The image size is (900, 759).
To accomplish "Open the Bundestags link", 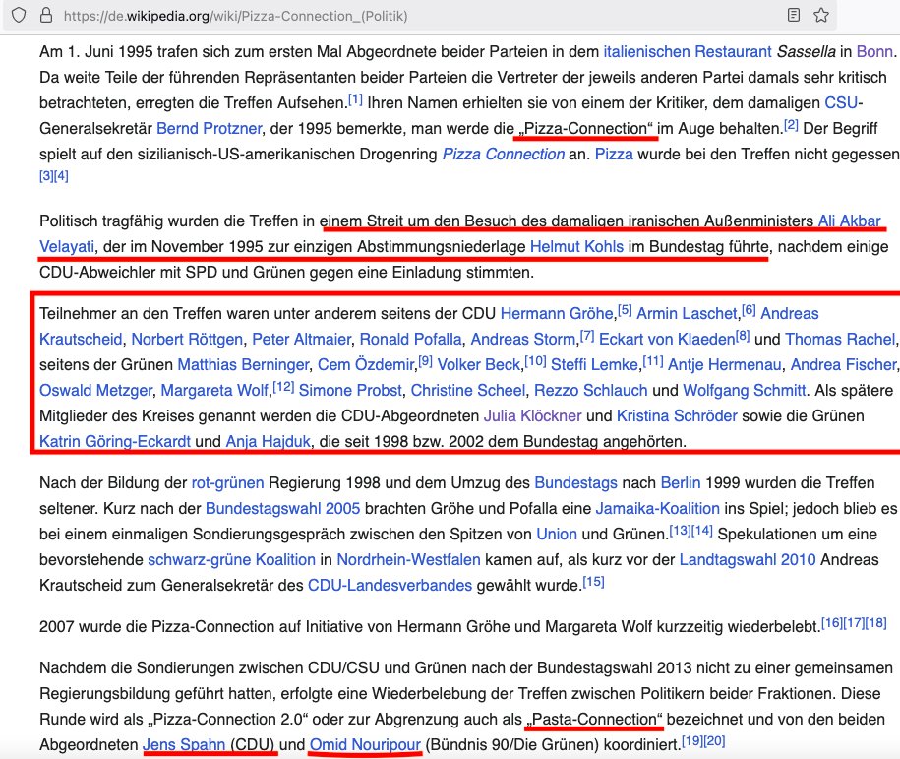I will click(x=575, y=482).
